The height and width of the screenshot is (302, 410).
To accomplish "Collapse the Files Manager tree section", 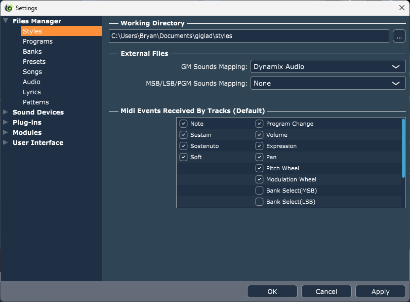I will [6, 21].
